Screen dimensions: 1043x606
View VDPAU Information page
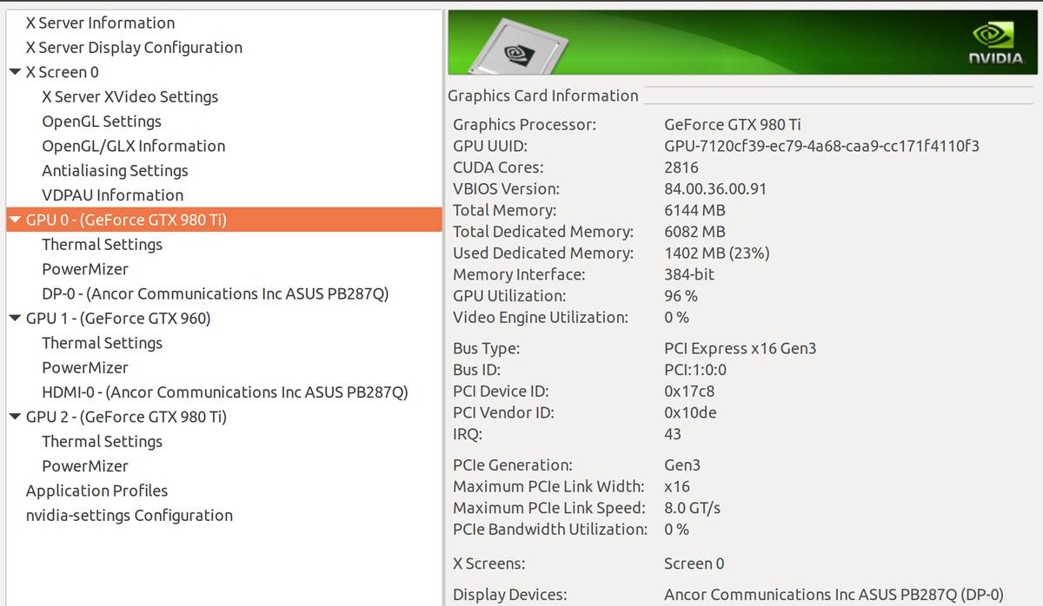112,195
